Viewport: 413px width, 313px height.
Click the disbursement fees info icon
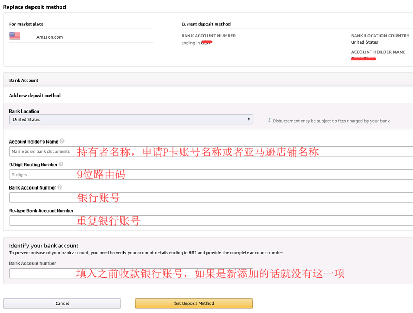[269, 120]
